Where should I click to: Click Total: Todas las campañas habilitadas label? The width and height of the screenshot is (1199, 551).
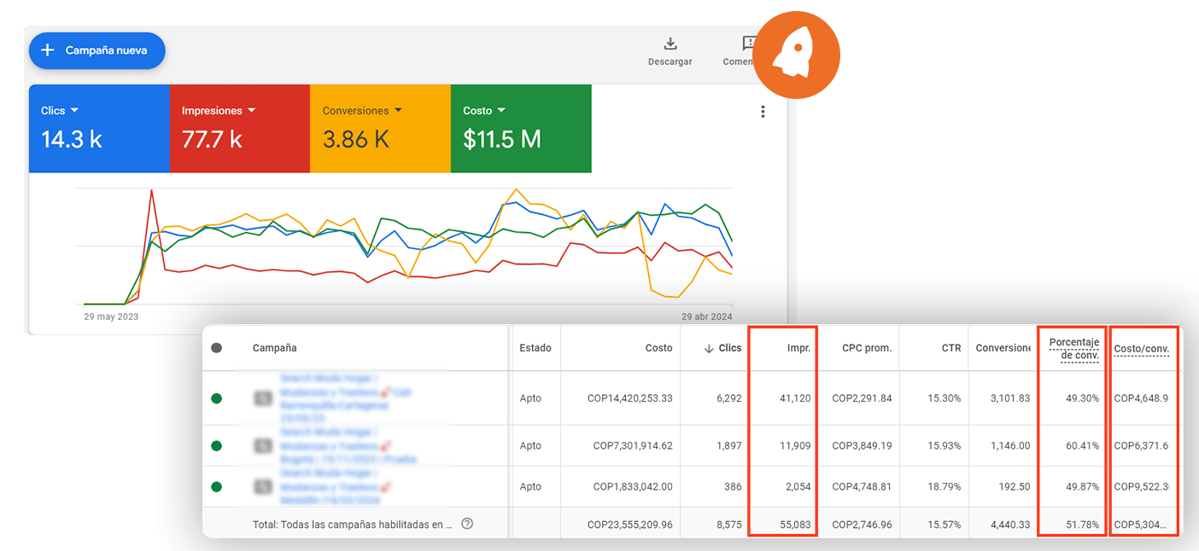[x=353, y=525]
